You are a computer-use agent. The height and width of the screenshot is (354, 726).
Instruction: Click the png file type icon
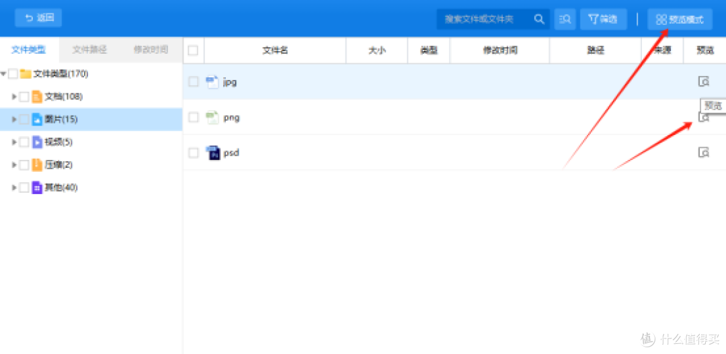(x=212, y=118)
